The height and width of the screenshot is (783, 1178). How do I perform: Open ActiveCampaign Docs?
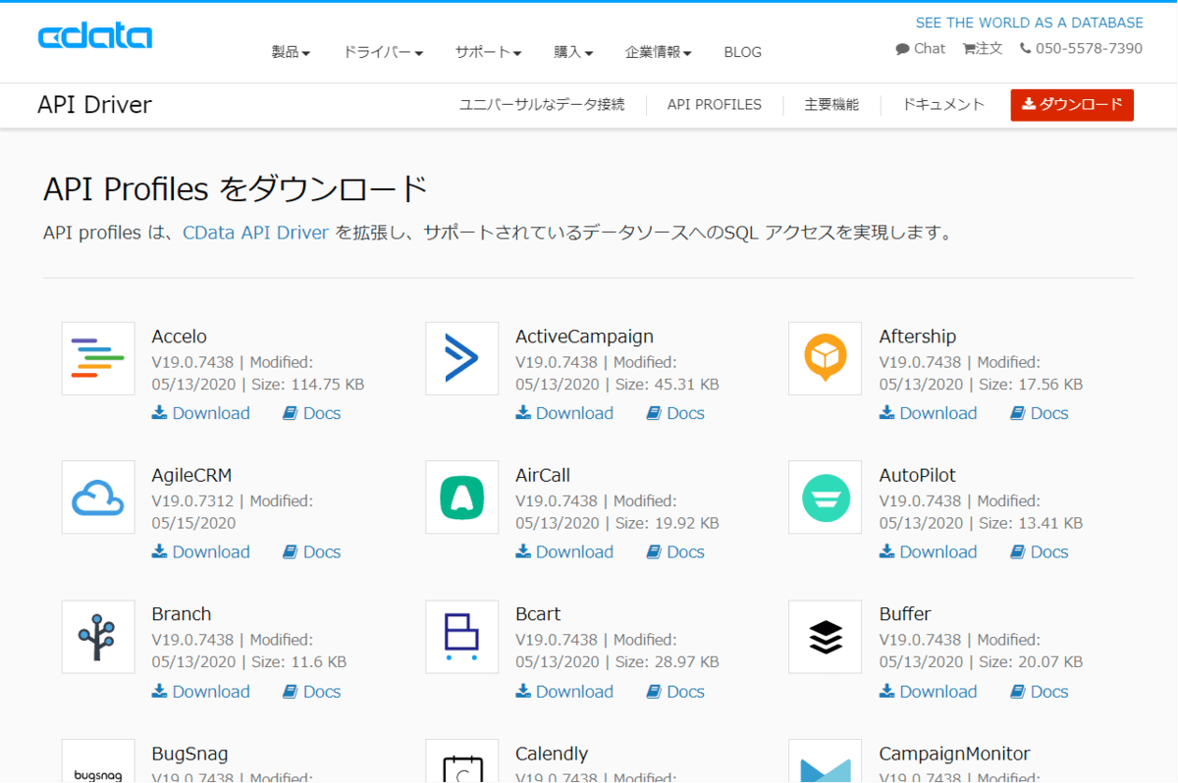pyautogui.click(x=675, y=413)
